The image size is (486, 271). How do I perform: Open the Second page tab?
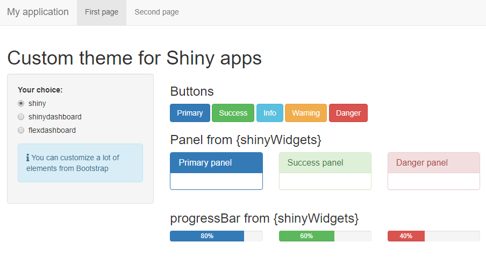click(156, 12)
